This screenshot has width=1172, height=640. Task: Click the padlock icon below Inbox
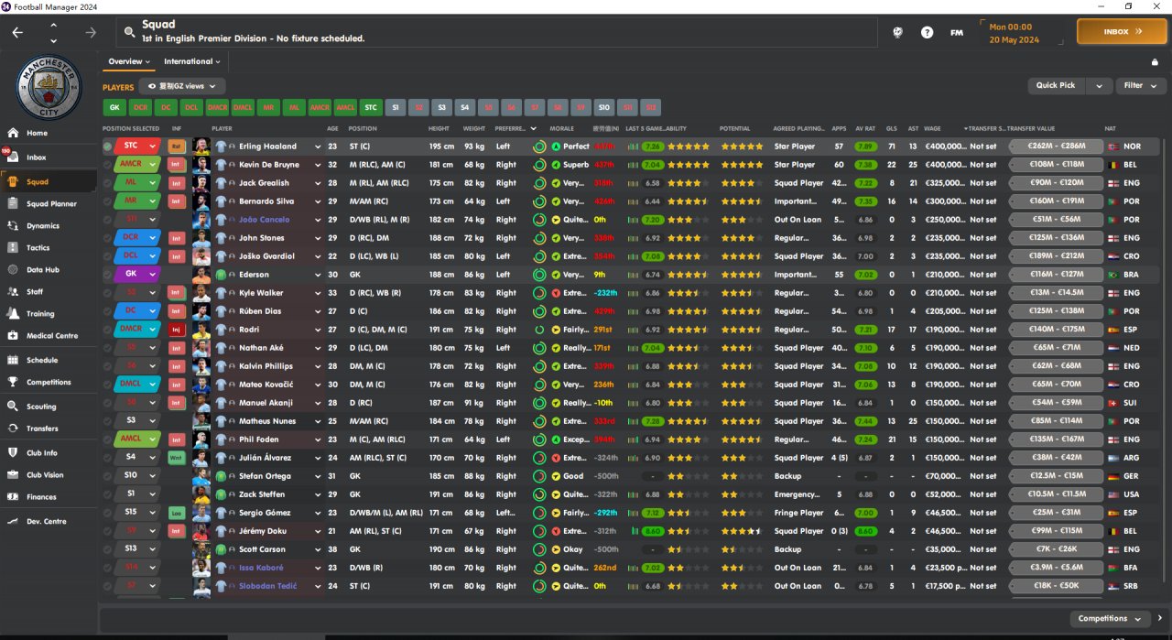point(1155,62)
